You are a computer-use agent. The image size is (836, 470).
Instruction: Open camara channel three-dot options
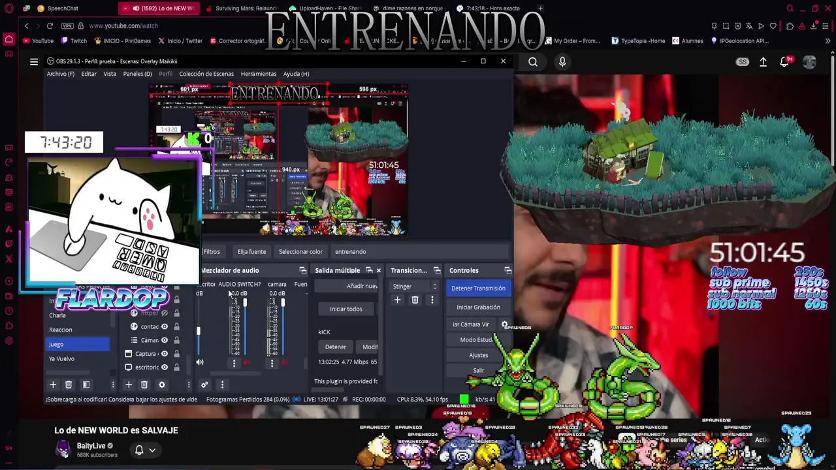coord(272,363)
